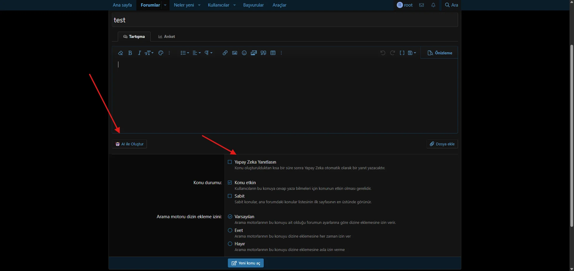Click the AI ile Oluştur button

129,144
